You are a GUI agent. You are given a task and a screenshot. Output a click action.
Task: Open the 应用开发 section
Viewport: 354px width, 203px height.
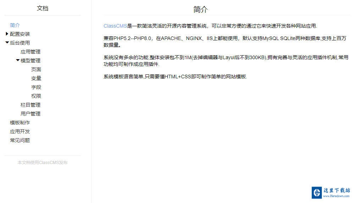point(20,131)
